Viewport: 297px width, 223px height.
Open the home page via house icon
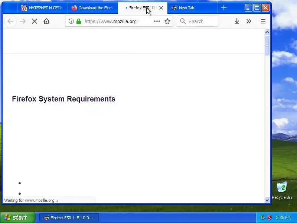pos(46,21)
